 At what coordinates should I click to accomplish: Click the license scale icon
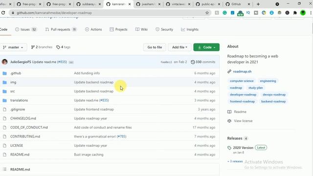[x=229, y=121]
